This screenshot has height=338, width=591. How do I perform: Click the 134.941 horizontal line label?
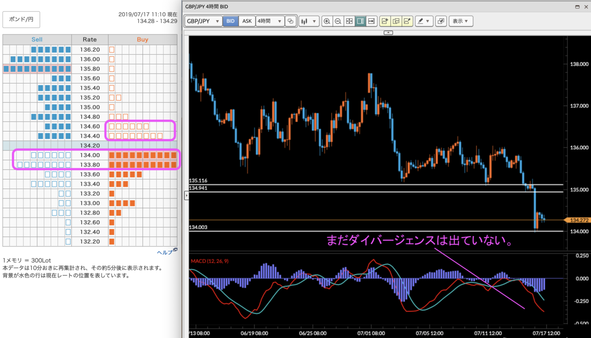(x=197, y=188)
